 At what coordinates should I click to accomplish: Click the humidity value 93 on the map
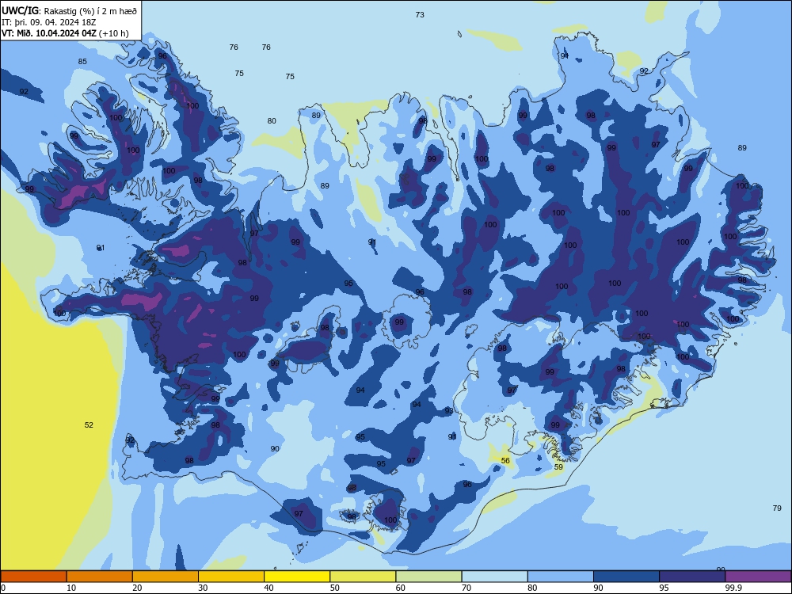pyautogui.click(x=449, y=411)
